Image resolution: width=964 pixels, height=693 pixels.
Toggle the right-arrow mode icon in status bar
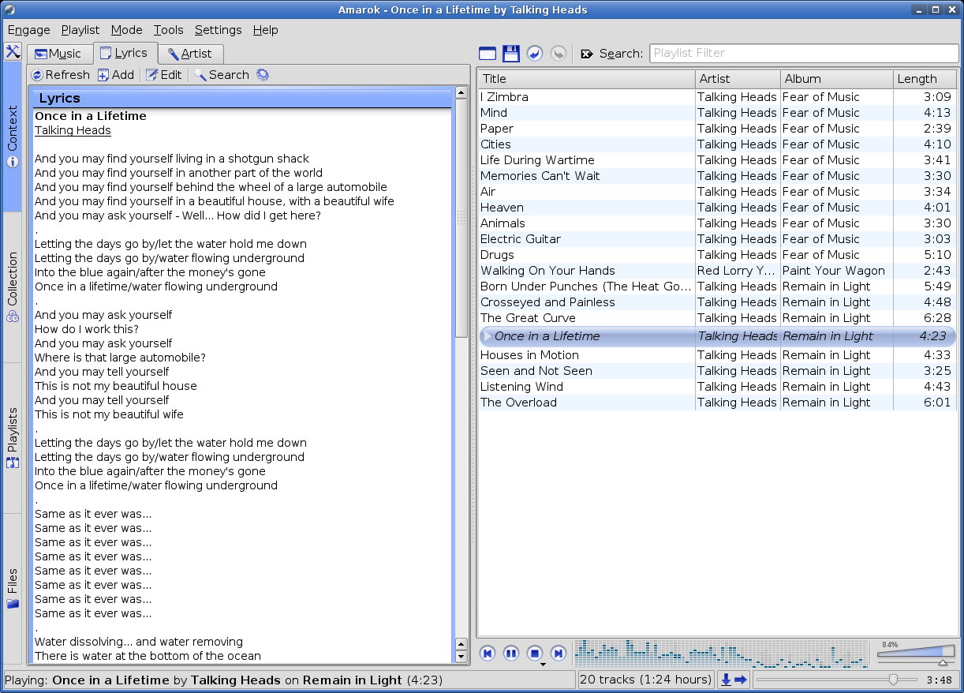click(740, 680)
